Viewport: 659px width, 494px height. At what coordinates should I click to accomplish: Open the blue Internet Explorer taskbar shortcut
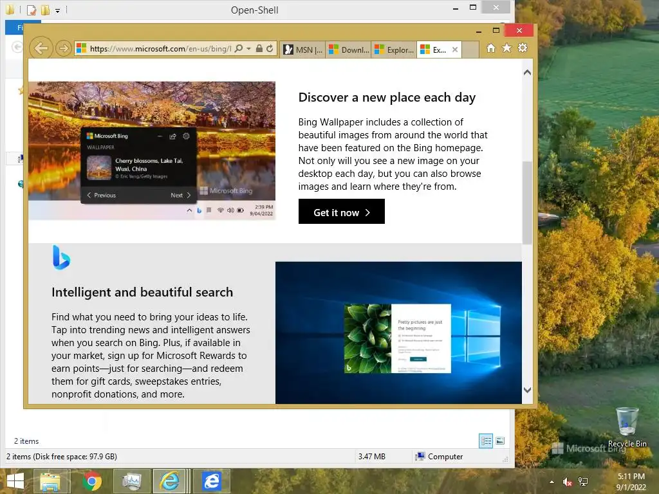(x=211, y=481)
